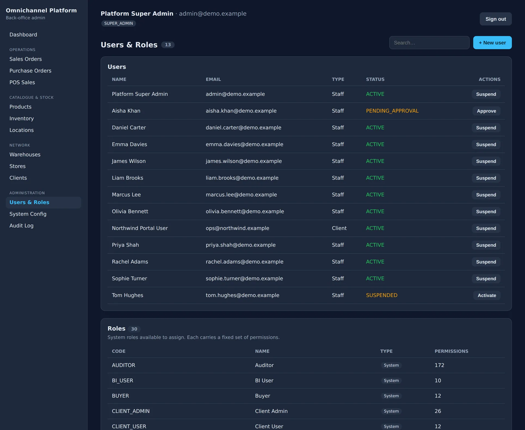525x430 pixels.
Task: Go to Locations
Action: click(x=43, y=130)
